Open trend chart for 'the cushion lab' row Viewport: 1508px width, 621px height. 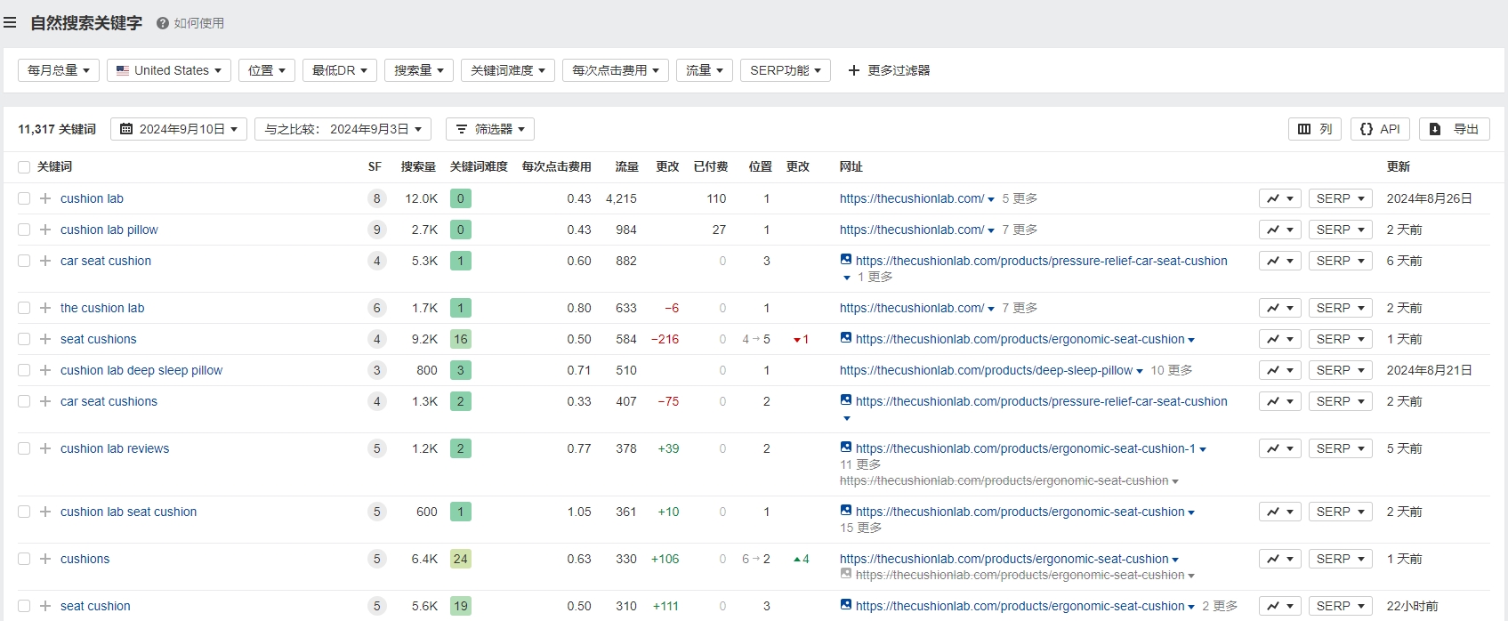(x=1280, y=308)
